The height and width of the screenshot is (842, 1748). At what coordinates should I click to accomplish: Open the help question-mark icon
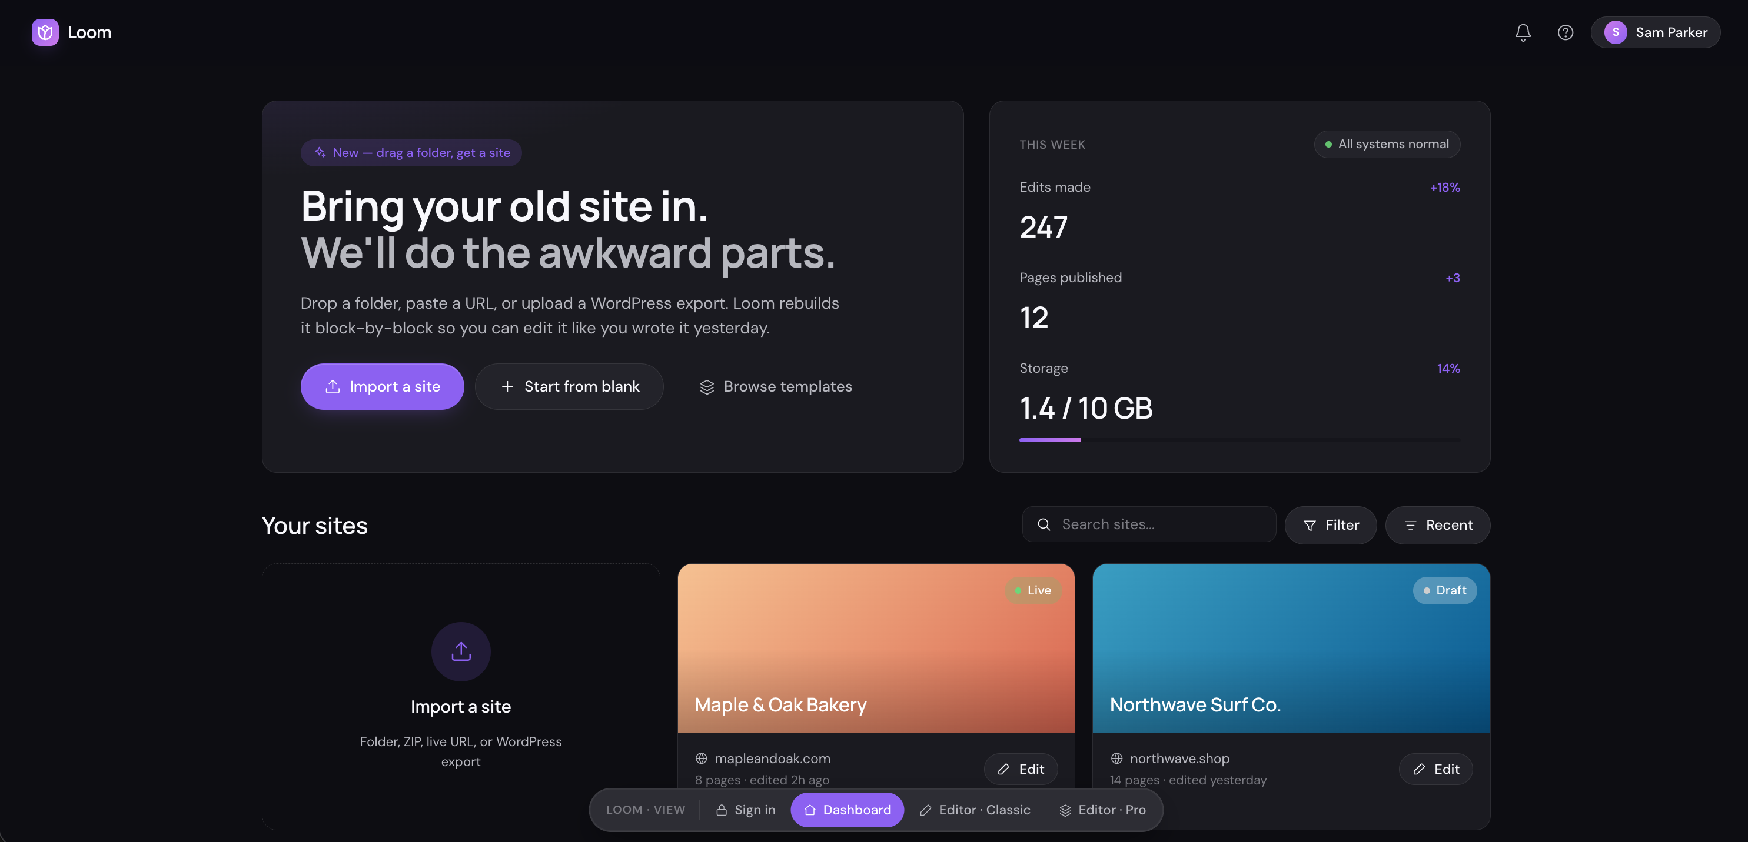click(x=1565, y=32)
